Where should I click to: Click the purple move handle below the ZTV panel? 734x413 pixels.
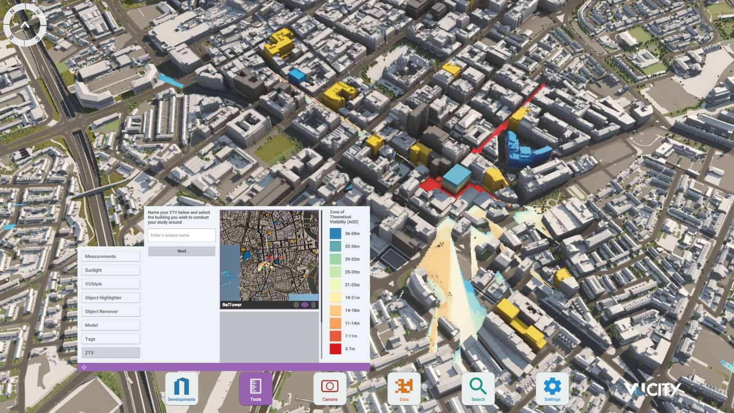(x=83, y=366)
